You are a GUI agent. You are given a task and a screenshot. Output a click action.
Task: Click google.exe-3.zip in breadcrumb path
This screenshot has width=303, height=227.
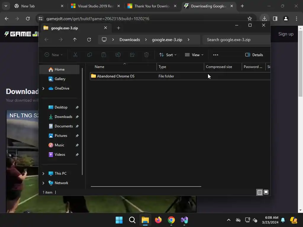tap(167, 40)
